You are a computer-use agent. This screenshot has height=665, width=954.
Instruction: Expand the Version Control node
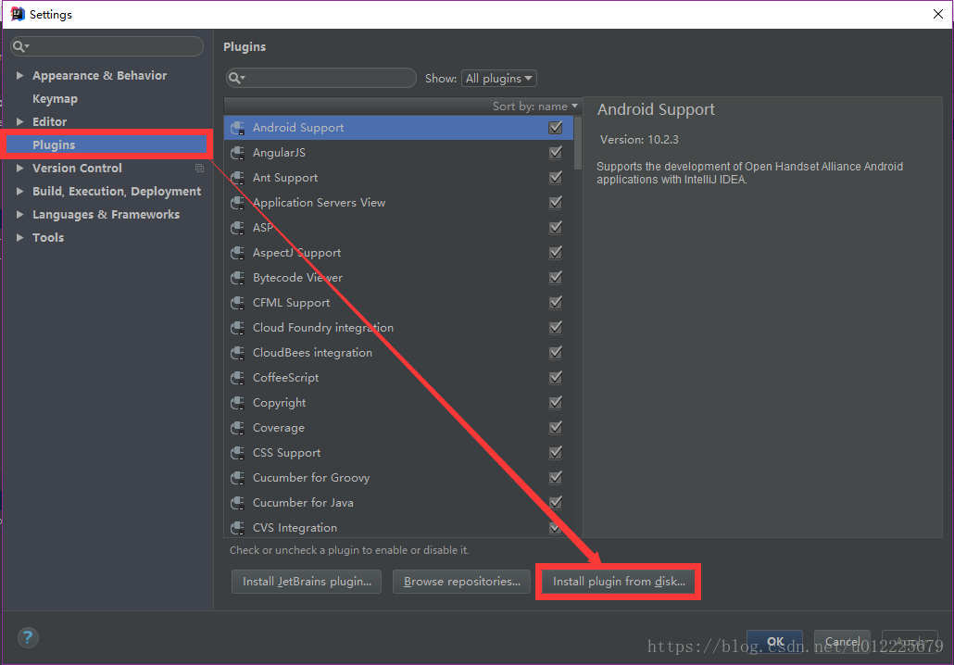[x=19, y=168]
